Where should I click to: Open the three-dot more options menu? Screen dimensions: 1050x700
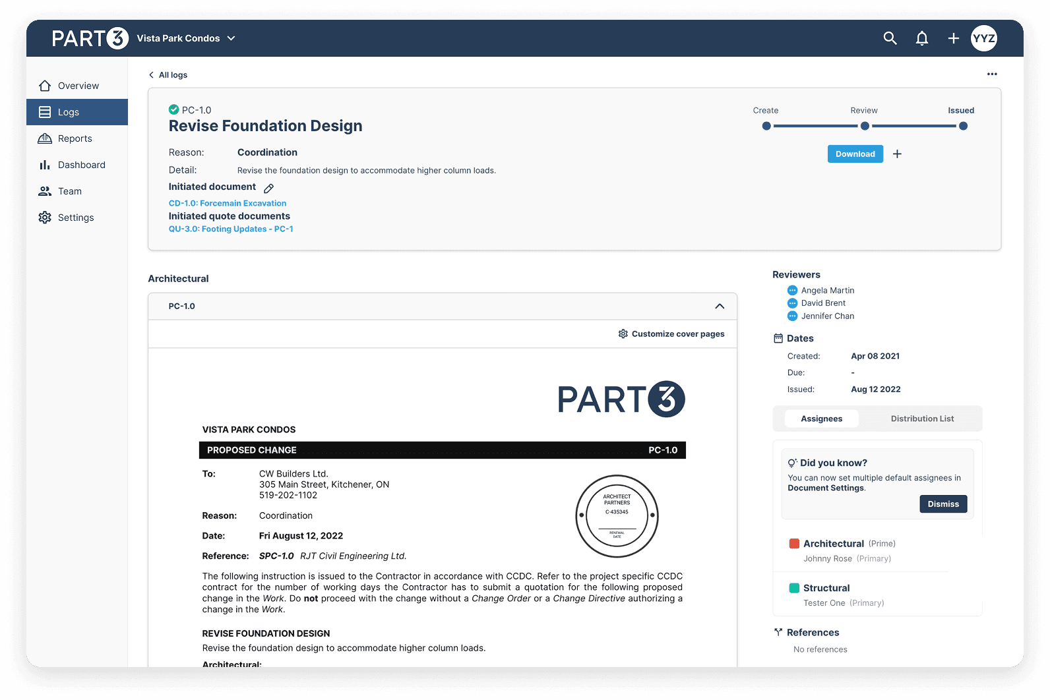(992, 74)
